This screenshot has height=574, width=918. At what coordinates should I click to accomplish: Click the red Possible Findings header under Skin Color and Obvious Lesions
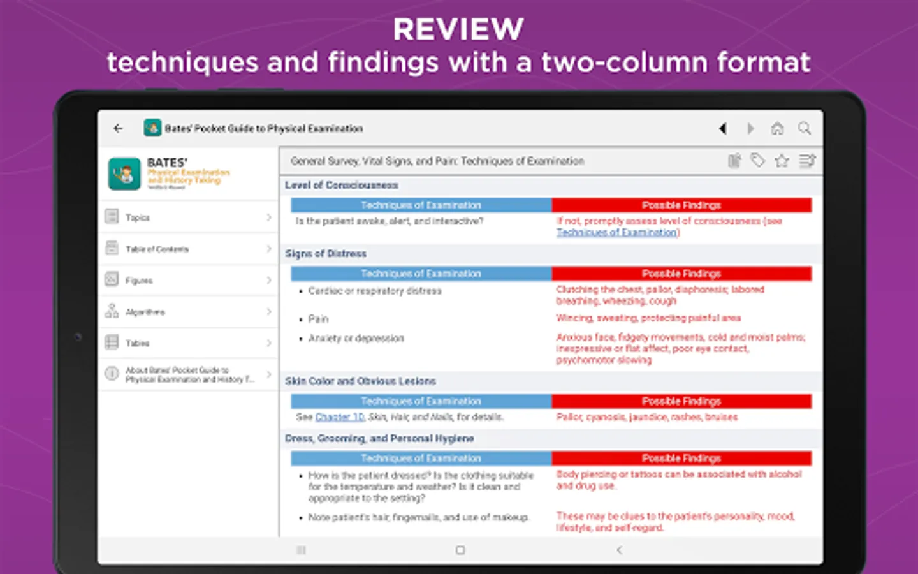tap(681, 401)
